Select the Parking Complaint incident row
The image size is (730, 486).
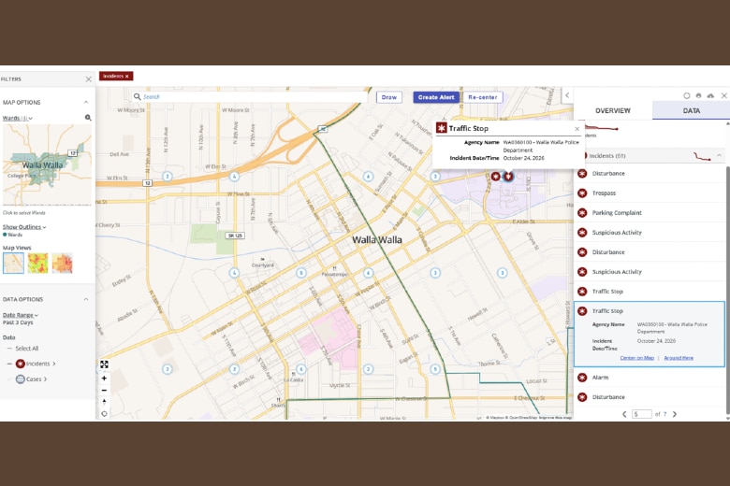650,213
